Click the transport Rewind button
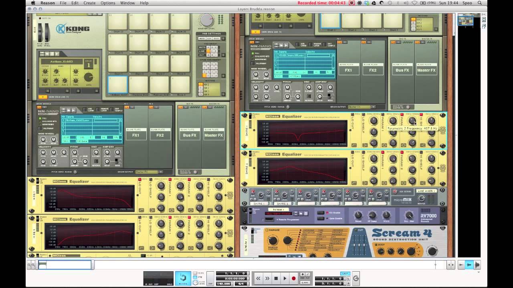The width and height of the screenshot is (513, 288). [259, 278]
